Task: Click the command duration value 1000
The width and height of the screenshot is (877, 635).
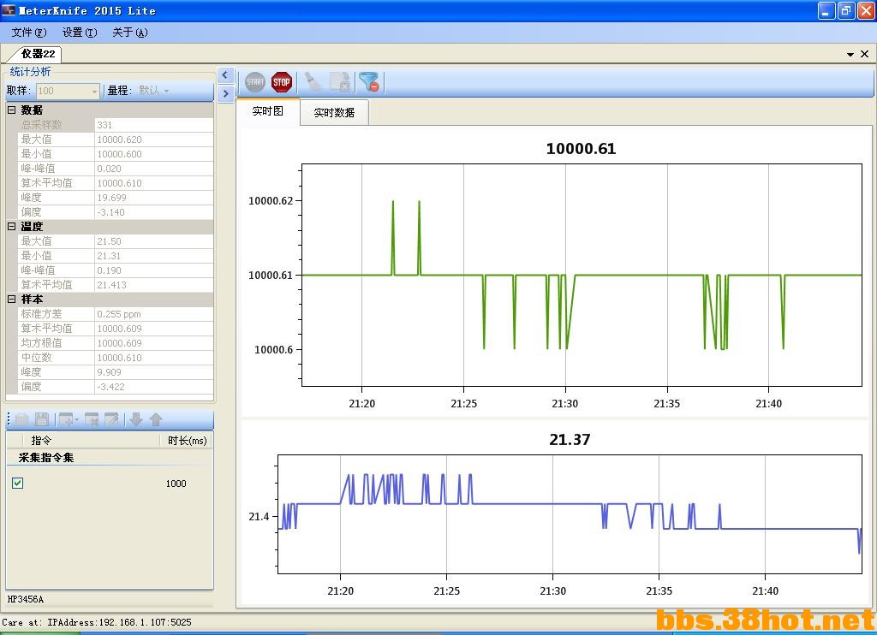Action: pos(176,484)
